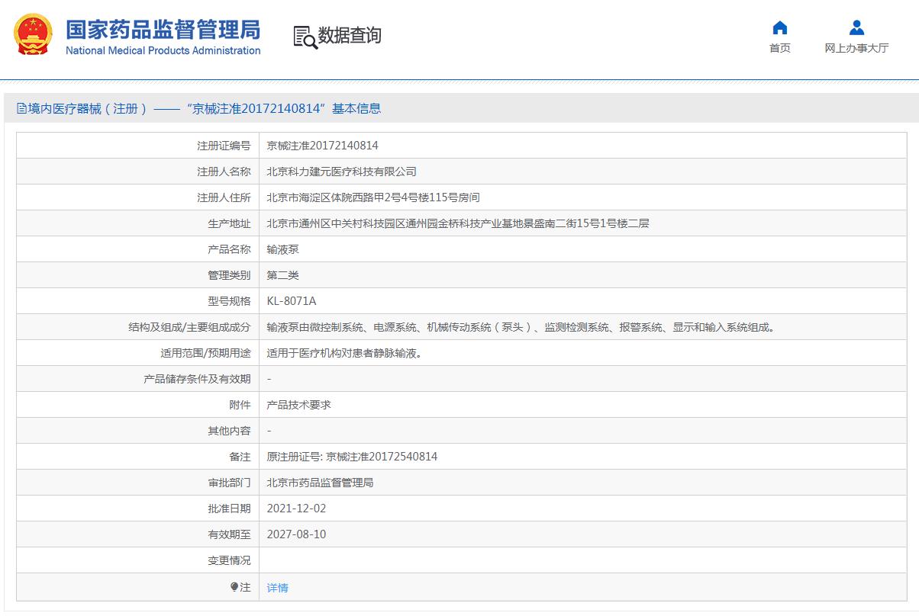The image size is (919, 616).
Task: Select the value 京械注准20172140814 in the table
Action: tap(323, 146)
